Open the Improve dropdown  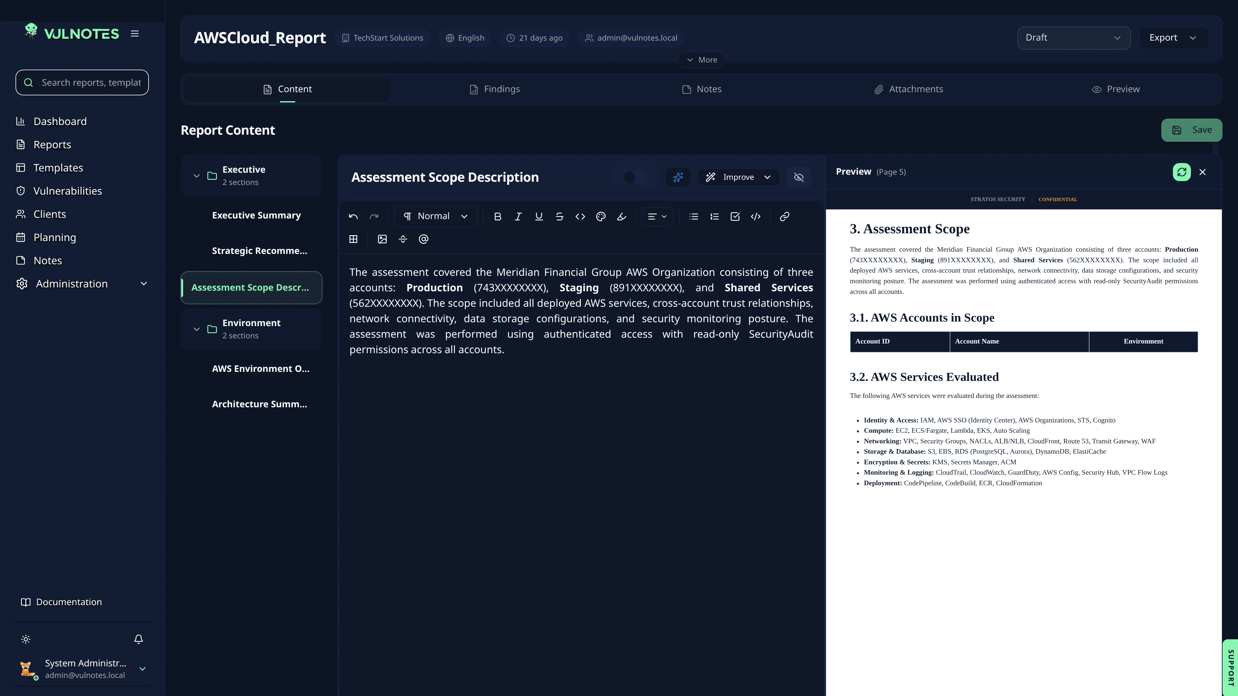click(x=738, y=177)
